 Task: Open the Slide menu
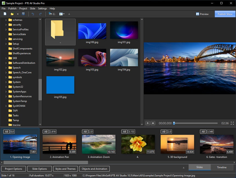click(32, 9)
